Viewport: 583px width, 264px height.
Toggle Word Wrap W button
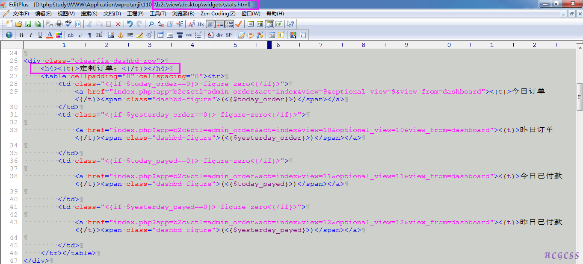pyautogui.click(x=211, y=24)
